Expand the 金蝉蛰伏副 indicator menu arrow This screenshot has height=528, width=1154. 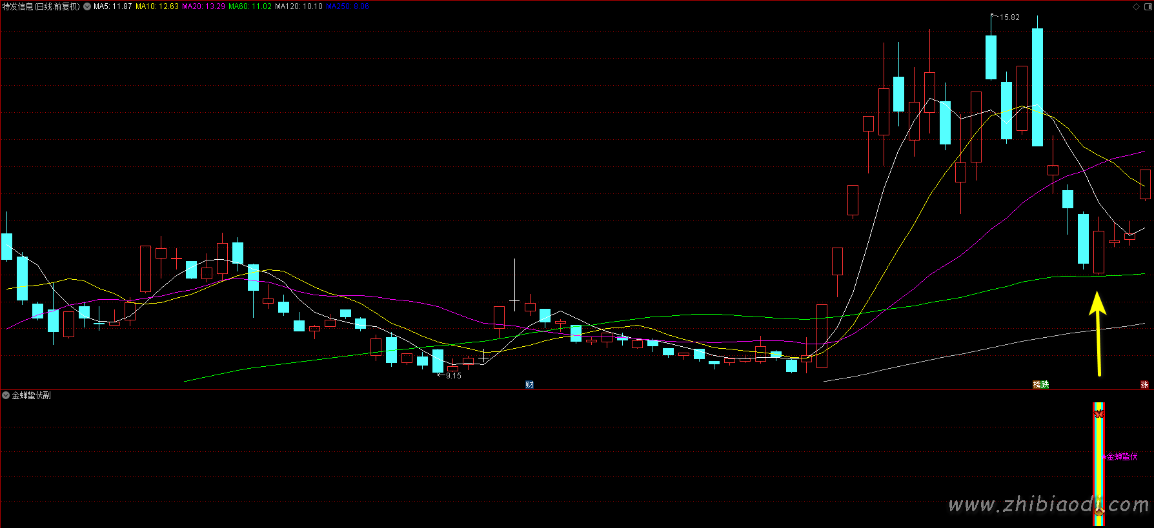coord(6,395)
